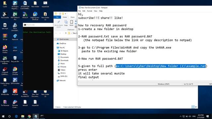
Task: Select the Adobe Acrobat DC icon
Action: point(25,94)
